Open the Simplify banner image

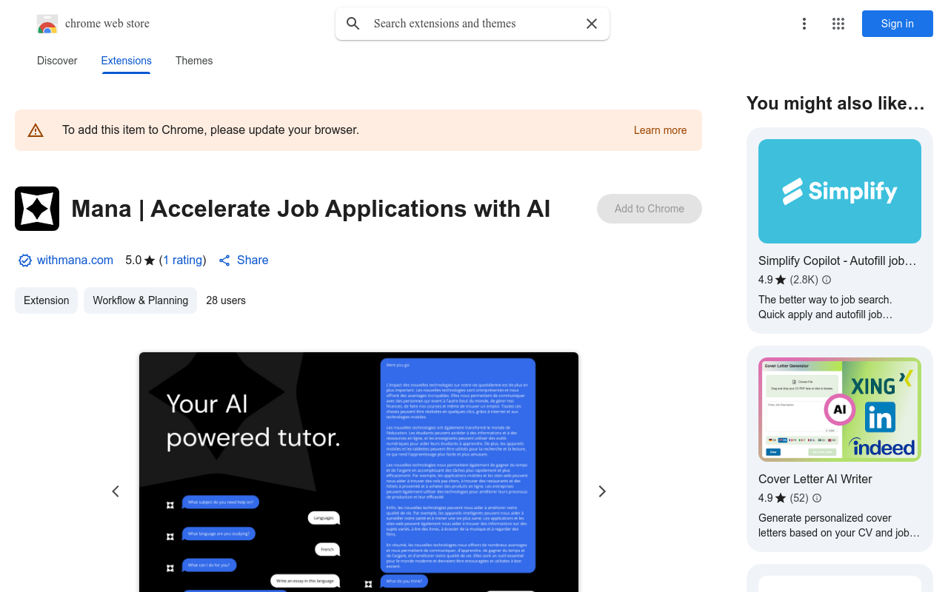click(x=840, y=191)
